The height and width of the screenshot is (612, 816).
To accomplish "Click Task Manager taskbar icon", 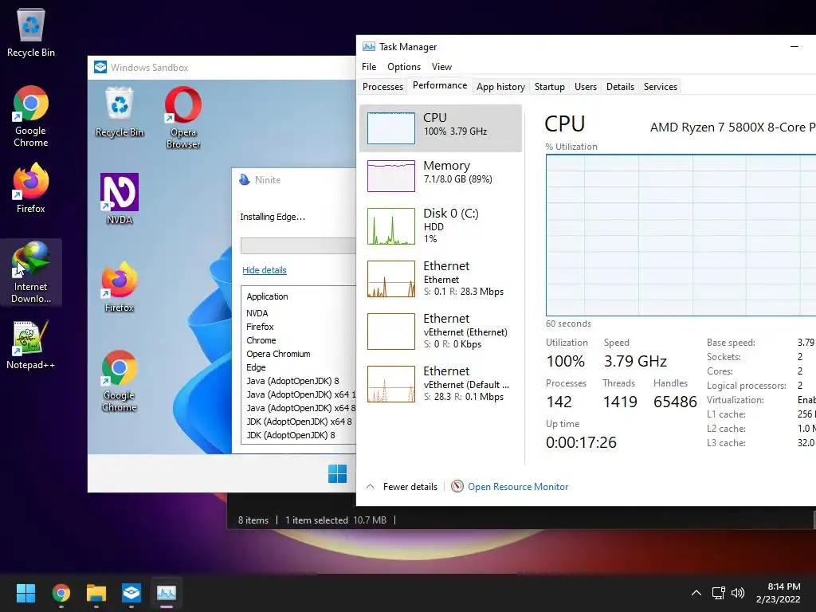I will 167,593.
